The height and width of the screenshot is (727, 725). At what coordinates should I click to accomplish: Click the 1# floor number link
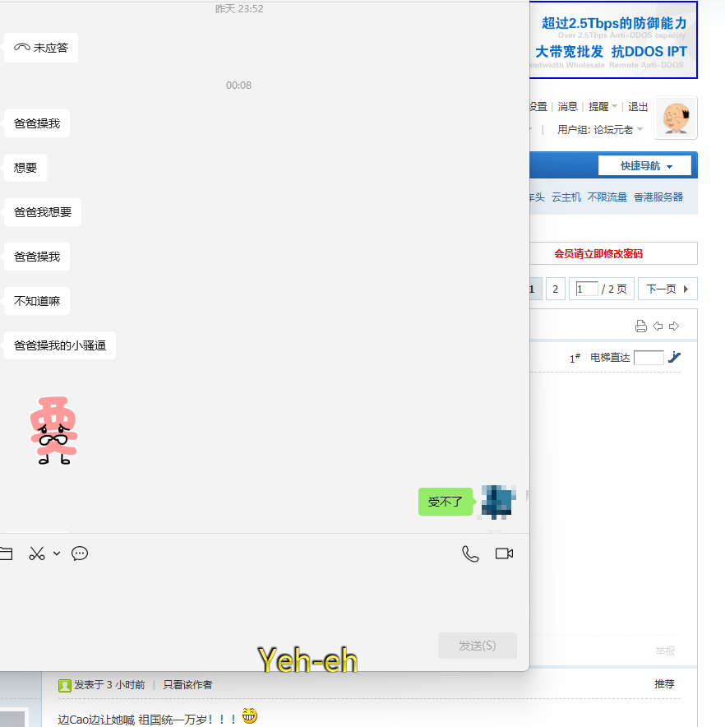[x=575, y=358]
